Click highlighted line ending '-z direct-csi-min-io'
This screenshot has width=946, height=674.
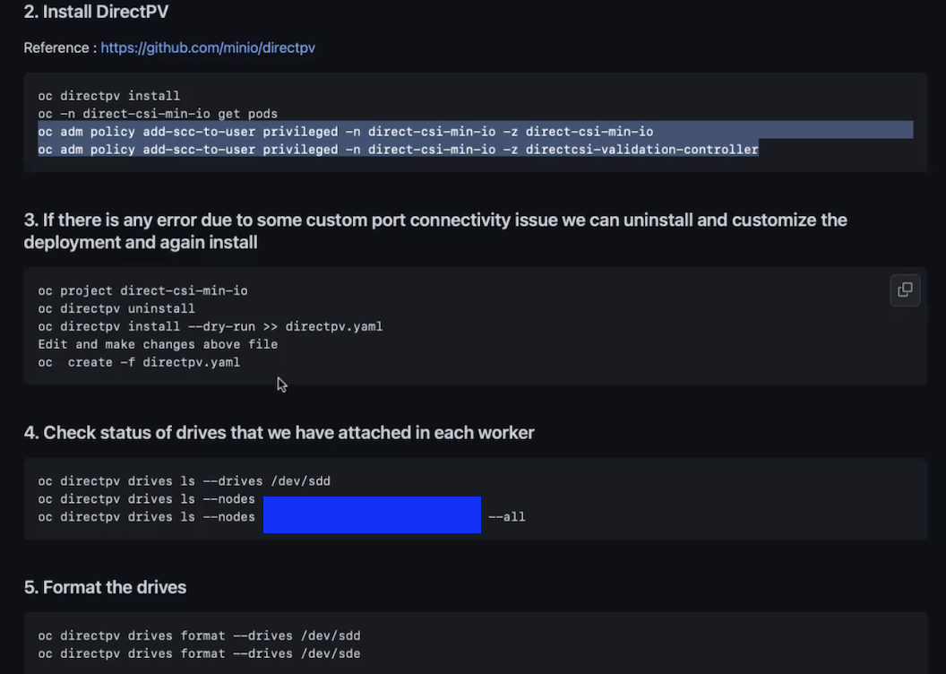(346, 132)
